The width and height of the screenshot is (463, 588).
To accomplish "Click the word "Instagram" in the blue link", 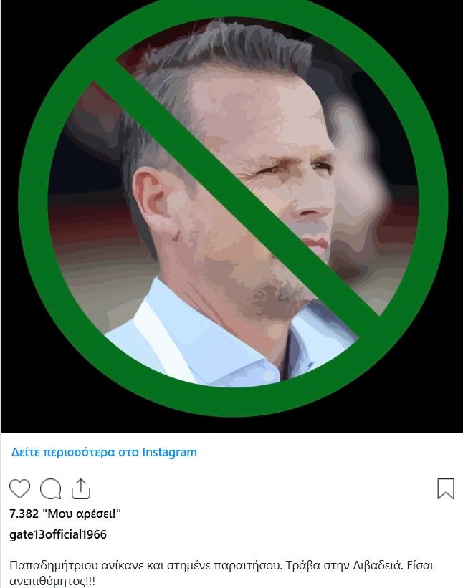I will (169, 452).
